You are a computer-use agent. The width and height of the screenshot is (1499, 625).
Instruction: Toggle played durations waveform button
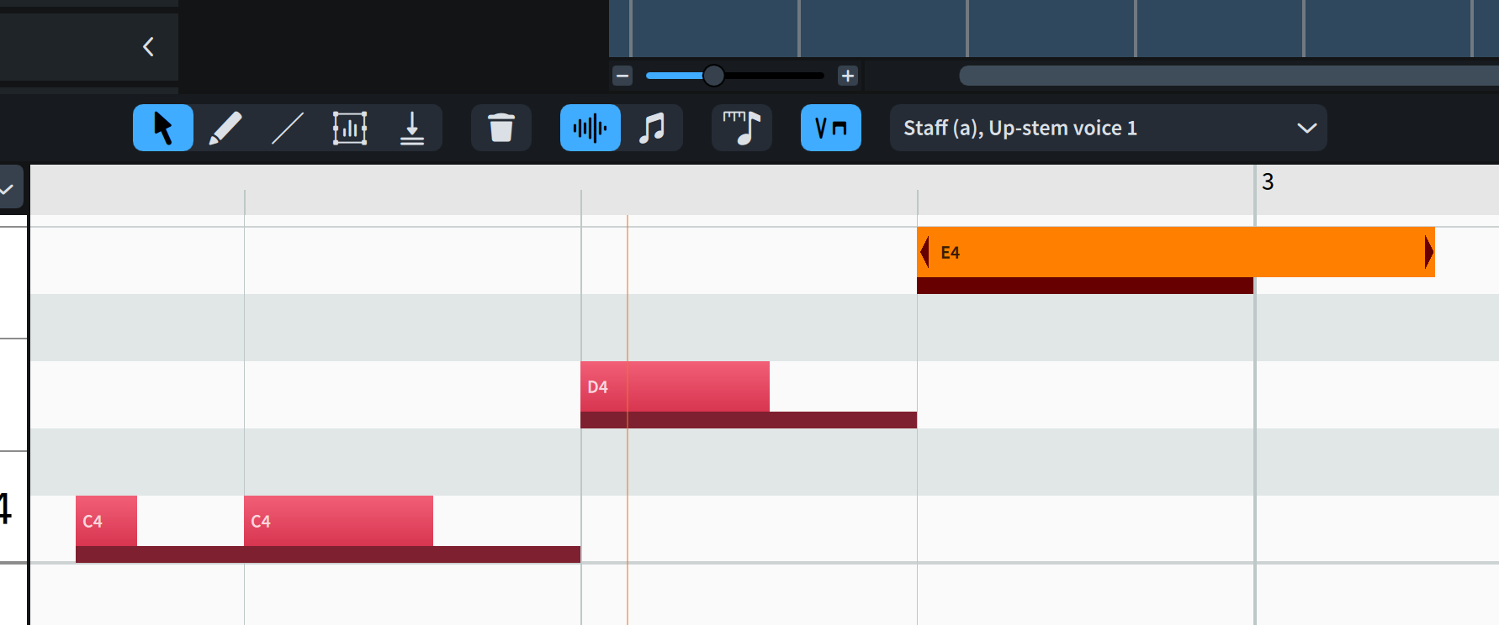click(590, 128)
